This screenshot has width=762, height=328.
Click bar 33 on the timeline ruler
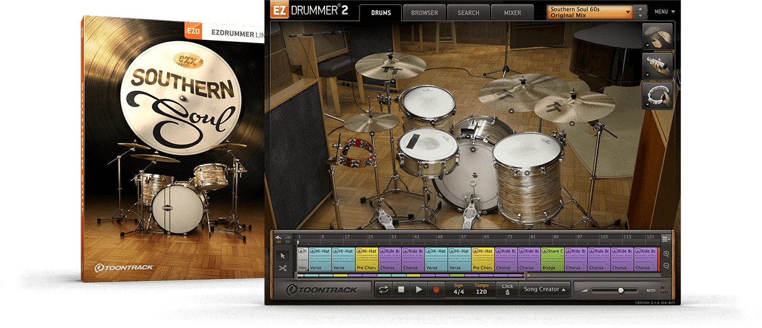pos(392,237)
